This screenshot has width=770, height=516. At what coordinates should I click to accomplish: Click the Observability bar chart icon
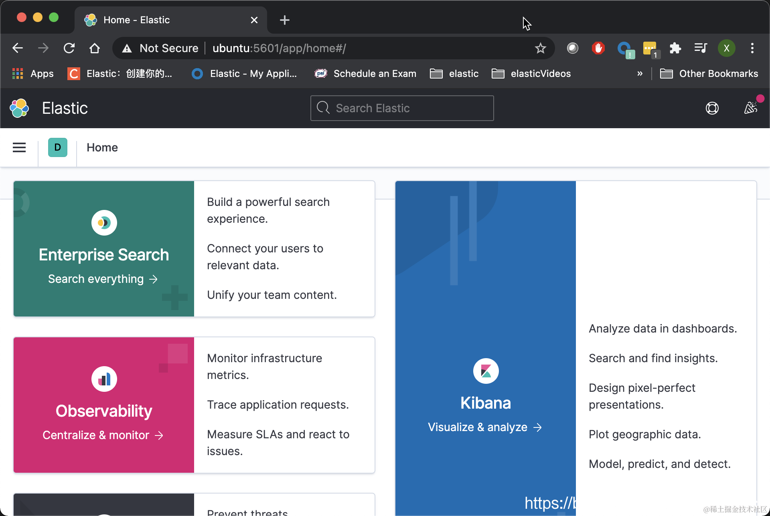tap(104, 379)
